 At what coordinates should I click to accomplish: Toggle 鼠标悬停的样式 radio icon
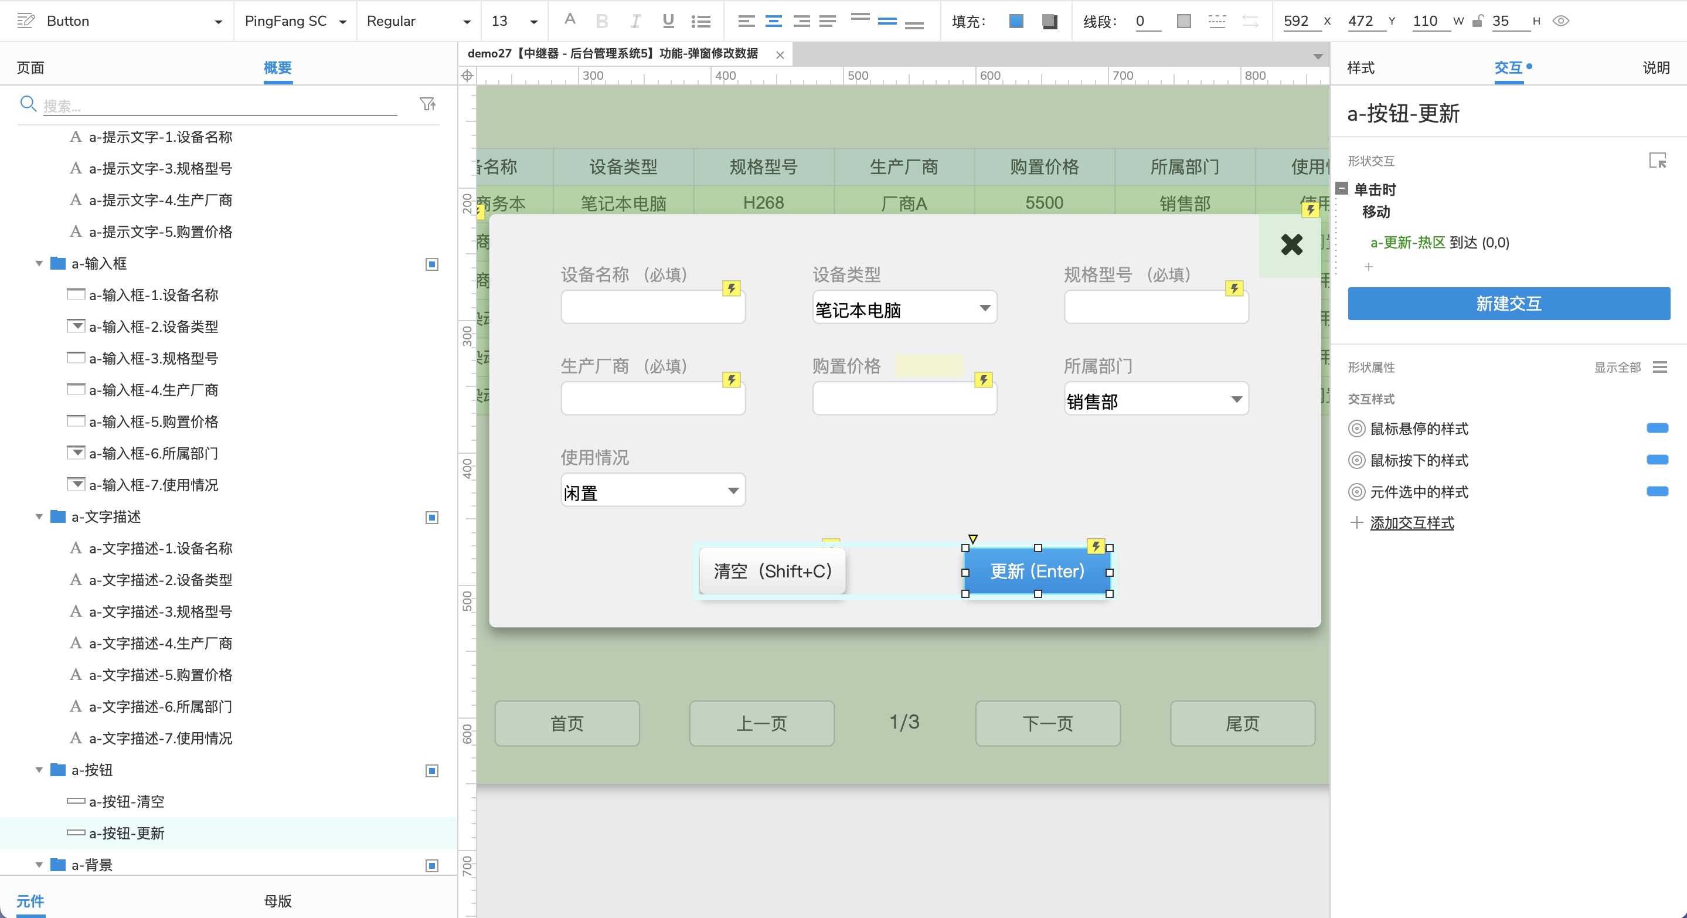click(x=1356, y=429)
